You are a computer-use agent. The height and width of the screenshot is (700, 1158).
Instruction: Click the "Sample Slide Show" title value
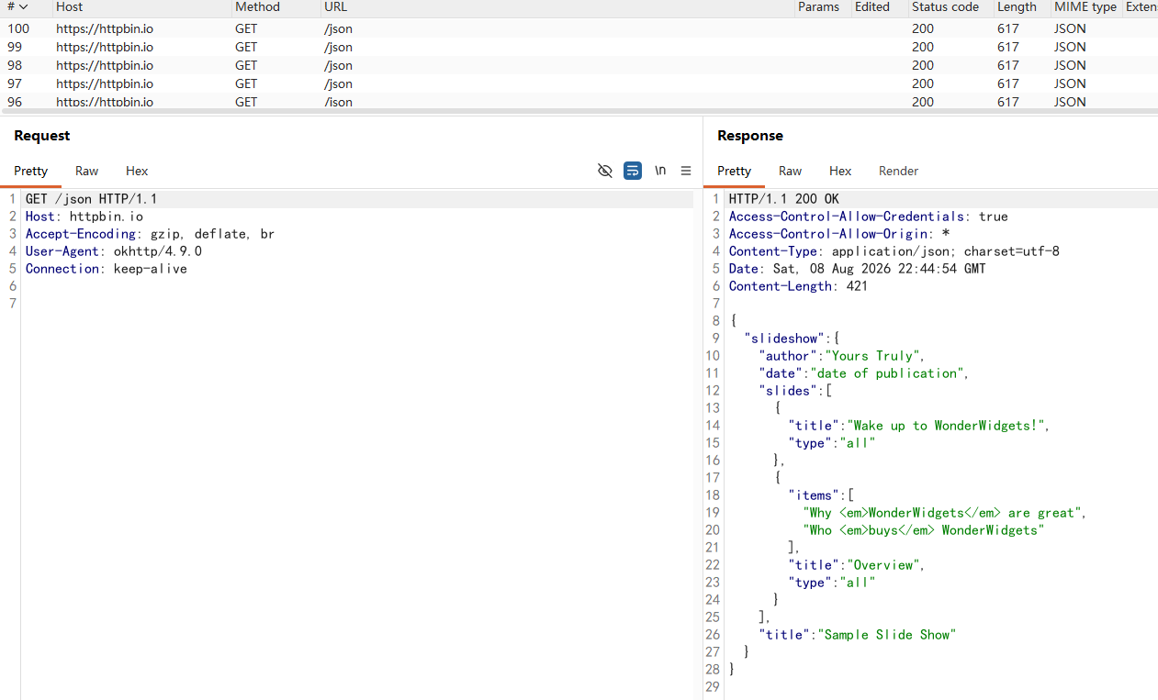[886, 635]
